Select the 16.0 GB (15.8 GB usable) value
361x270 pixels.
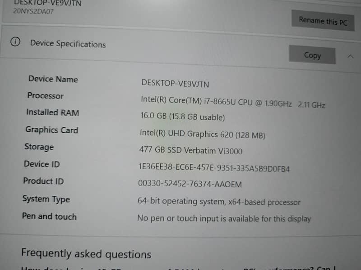pyautogui.click(x=183, y=117)
